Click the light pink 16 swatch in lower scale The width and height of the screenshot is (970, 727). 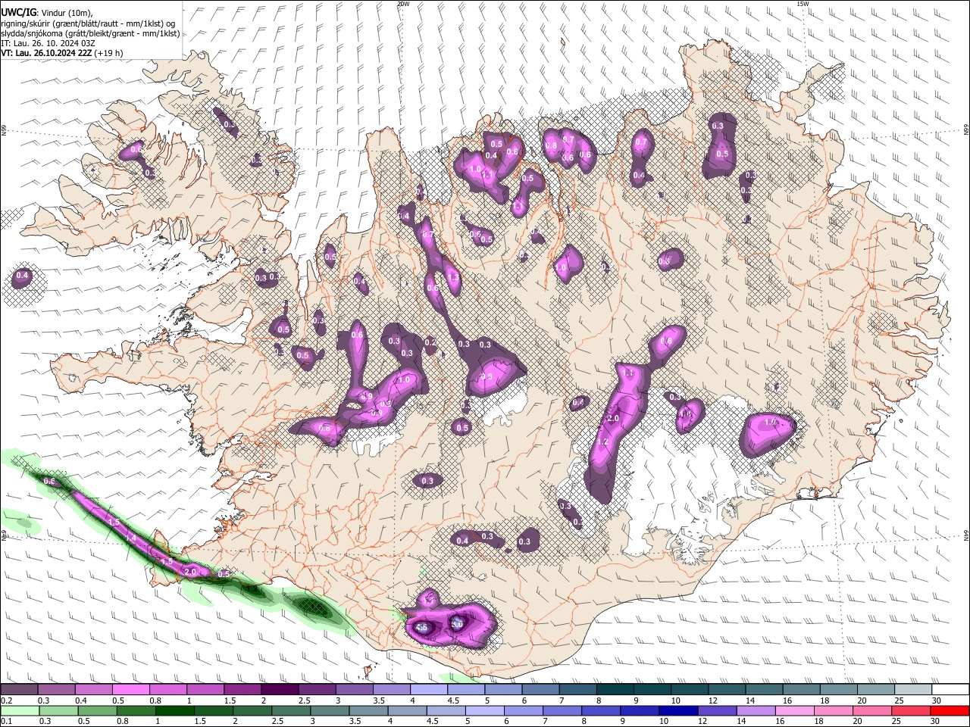(796, 710)
